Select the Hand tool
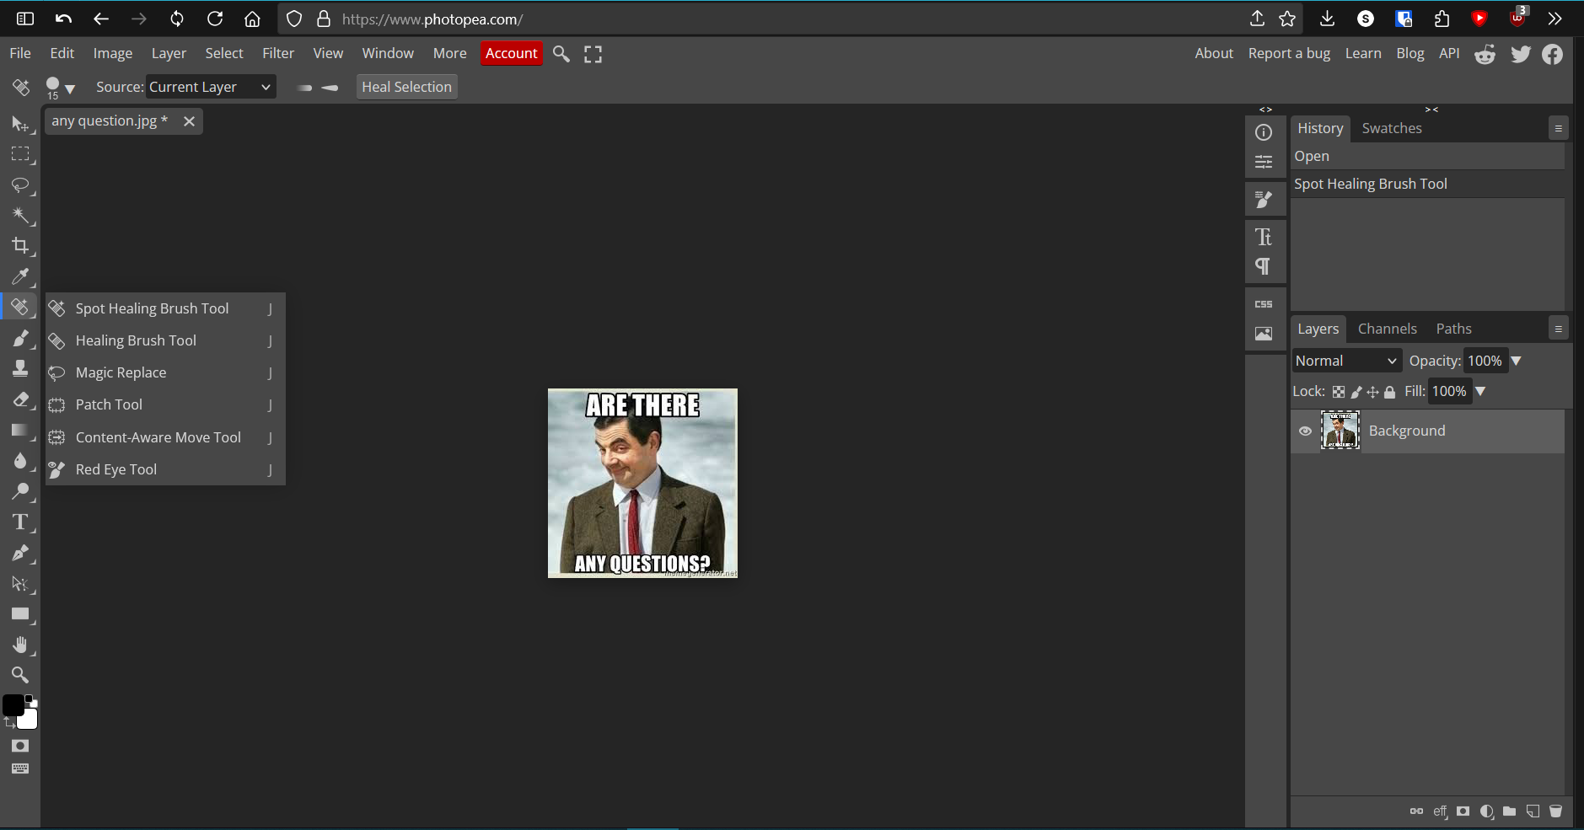The height and width of the screenshot is (830, 1584). click(20, 645)
